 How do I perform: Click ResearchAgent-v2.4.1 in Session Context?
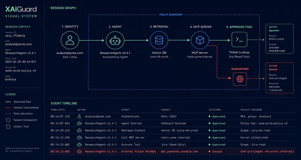click(x=21, y=53)
